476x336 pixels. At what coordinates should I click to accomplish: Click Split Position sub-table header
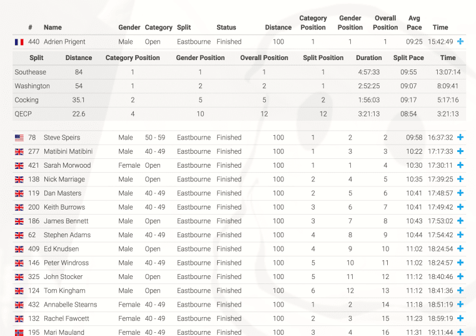[x=323, y=58]
